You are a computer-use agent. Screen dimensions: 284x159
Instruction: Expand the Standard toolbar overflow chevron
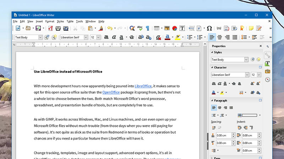pos(271,28)
